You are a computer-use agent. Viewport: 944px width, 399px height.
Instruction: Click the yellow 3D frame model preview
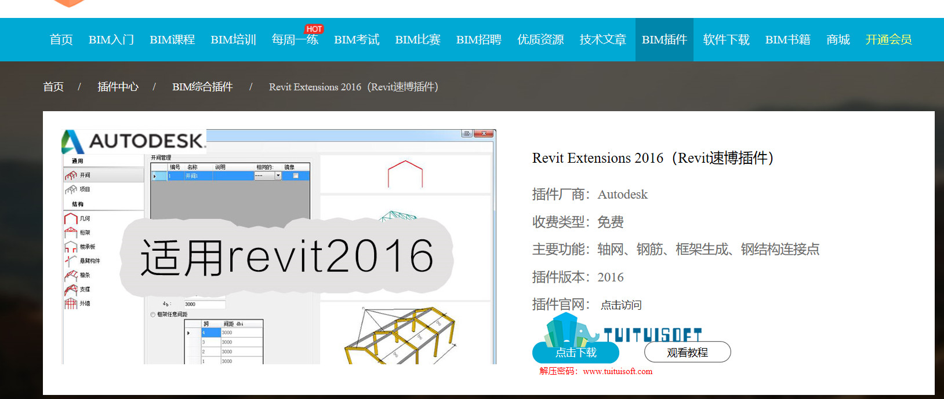click(400, 335)
